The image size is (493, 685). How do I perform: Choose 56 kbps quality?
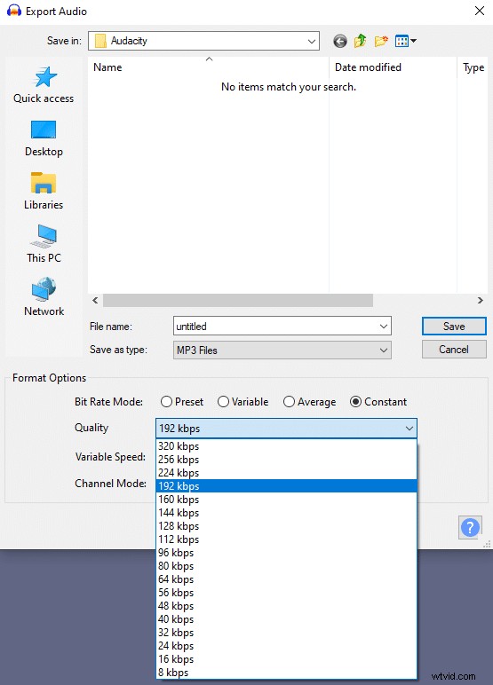point(286,593)
